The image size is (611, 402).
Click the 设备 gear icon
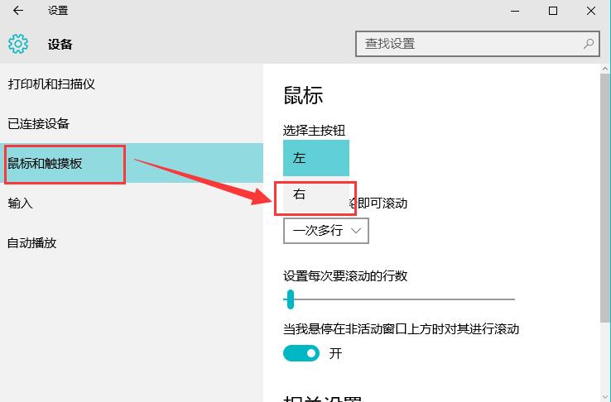pyautogui.click(x=18, y=44)
